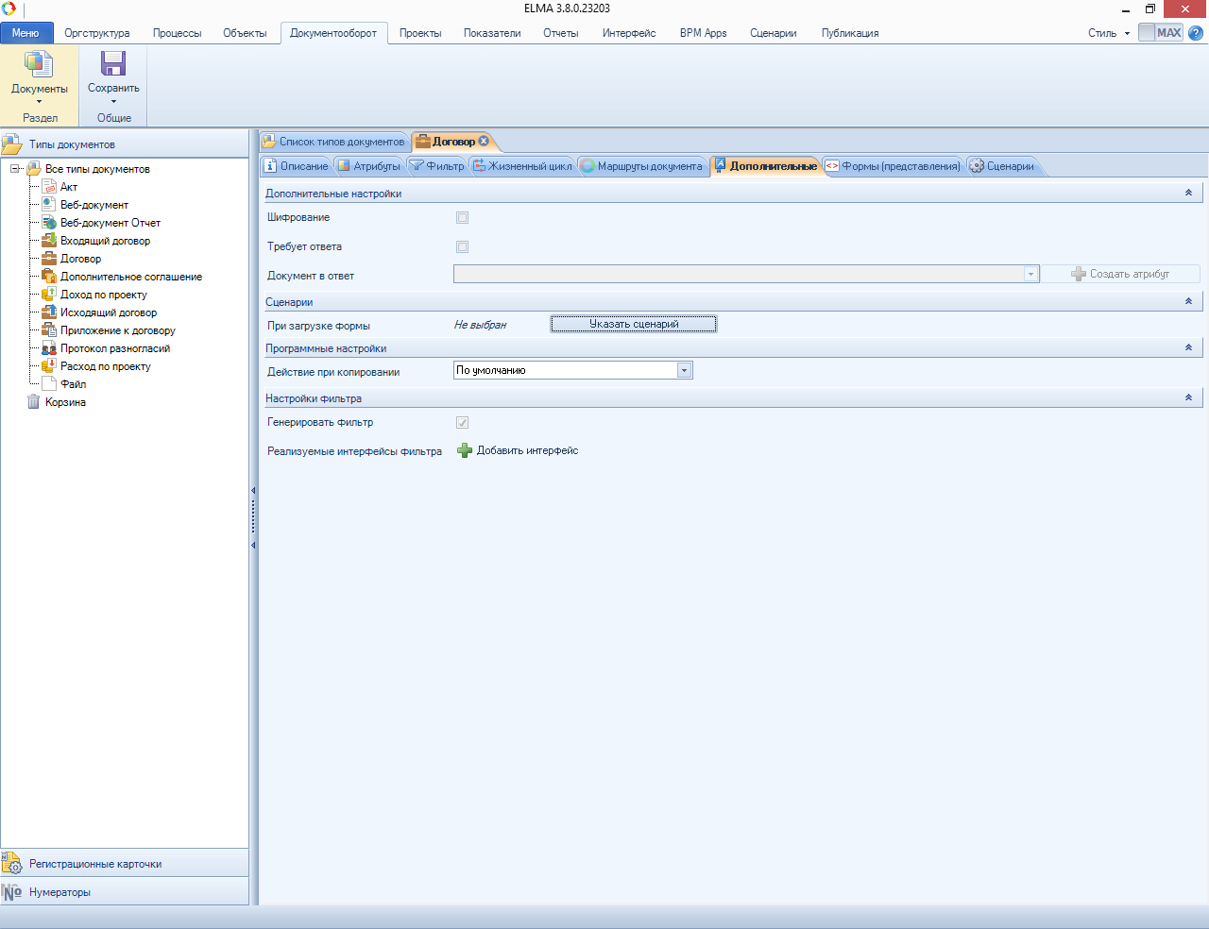Image resolution: width=1209 pixels, height=929 pixels.
Task: Open the Нумераторы panel icon
Action: (x=12, y=892)
